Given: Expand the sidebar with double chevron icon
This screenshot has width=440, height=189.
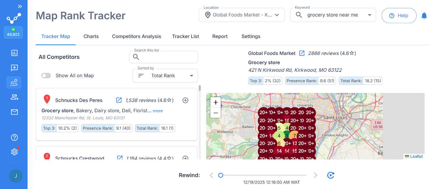Looking at the screenshot, I should coord(20,6).
